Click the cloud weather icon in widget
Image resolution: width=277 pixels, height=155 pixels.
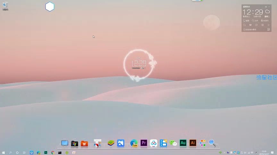pyautogui.click(x=267, y=11)
